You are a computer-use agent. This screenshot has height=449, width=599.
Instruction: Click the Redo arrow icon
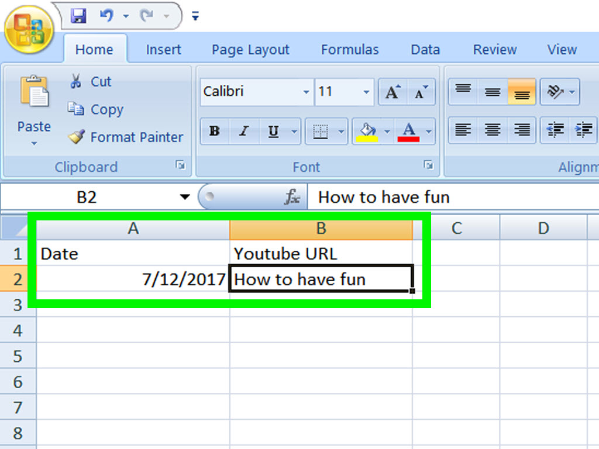click(x=147, y=16)
